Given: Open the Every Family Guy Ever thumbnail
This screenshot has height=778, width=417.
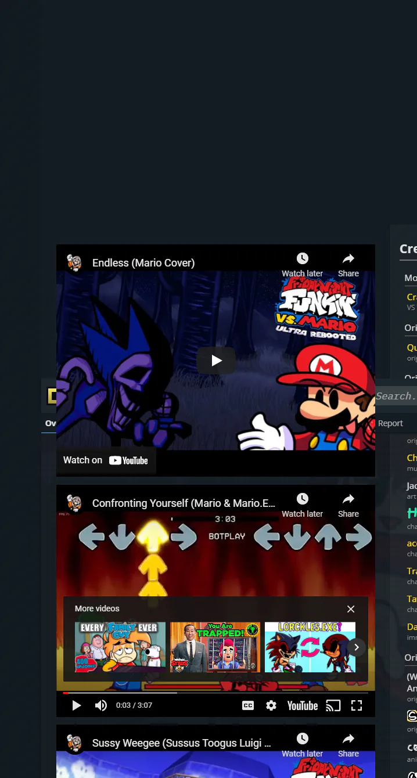Looking at the screenshot, I should tap(120, 647).
